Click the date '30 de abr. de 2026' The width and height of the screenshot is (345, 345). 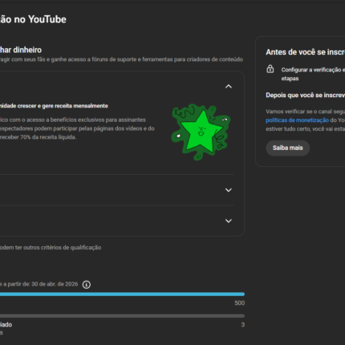coord(55,284)
